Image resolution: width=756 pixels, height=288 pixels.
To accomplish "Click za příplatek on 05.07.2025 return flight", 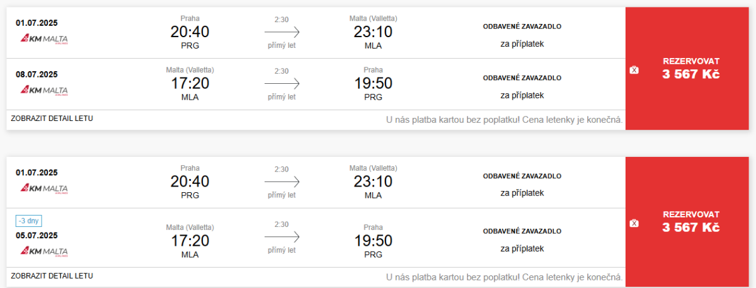I will pyautogui.click(x=522, y=248).
